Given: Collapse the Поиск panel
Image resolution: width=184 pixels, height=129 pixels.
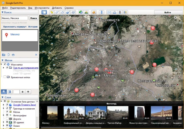Looking at the screenshot, I should [3, 12].
